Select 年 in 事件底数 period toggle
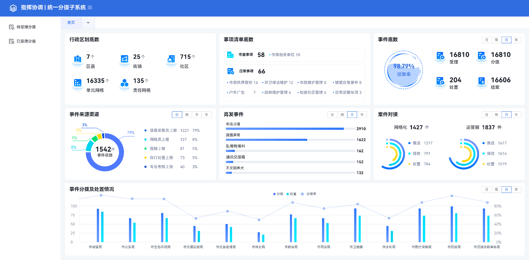This screenshot has width=529, height=260. pyautogui.click(x=516, y=40)
